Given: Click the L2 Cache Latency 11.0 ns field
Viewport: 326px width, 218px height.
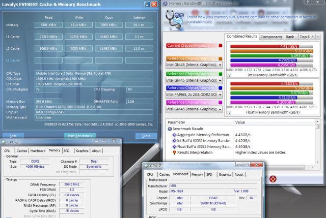Looking at the screenshot, I should [139, 49].
